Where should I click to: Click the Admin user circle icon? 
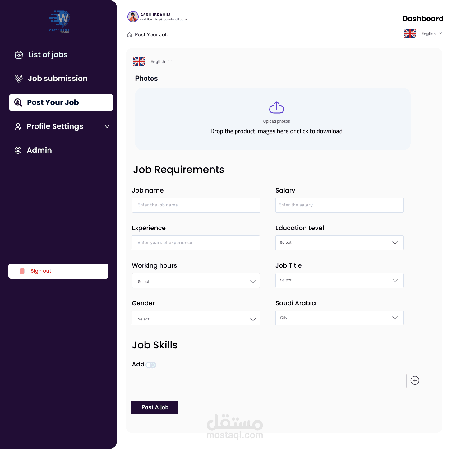pos(18,150)
